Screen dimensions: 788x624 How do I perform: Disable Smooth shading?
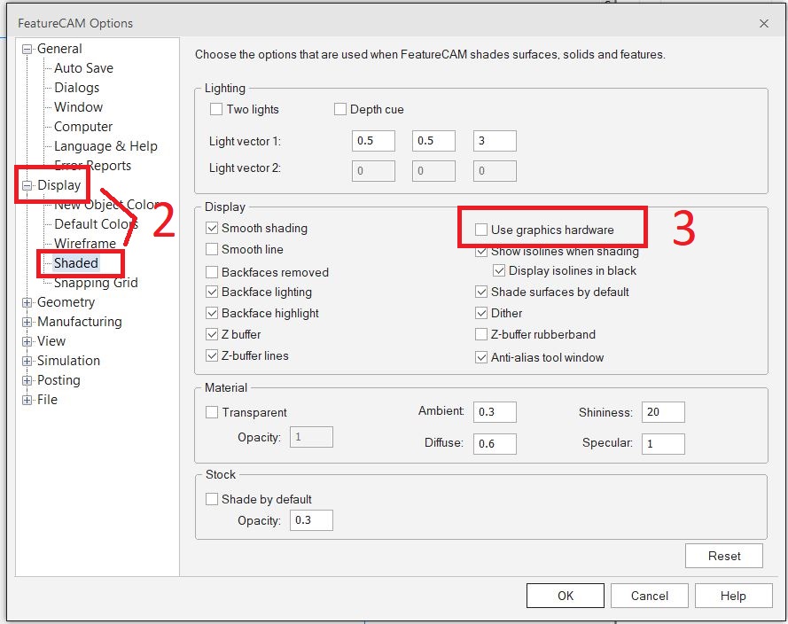(x=212, y=228)
